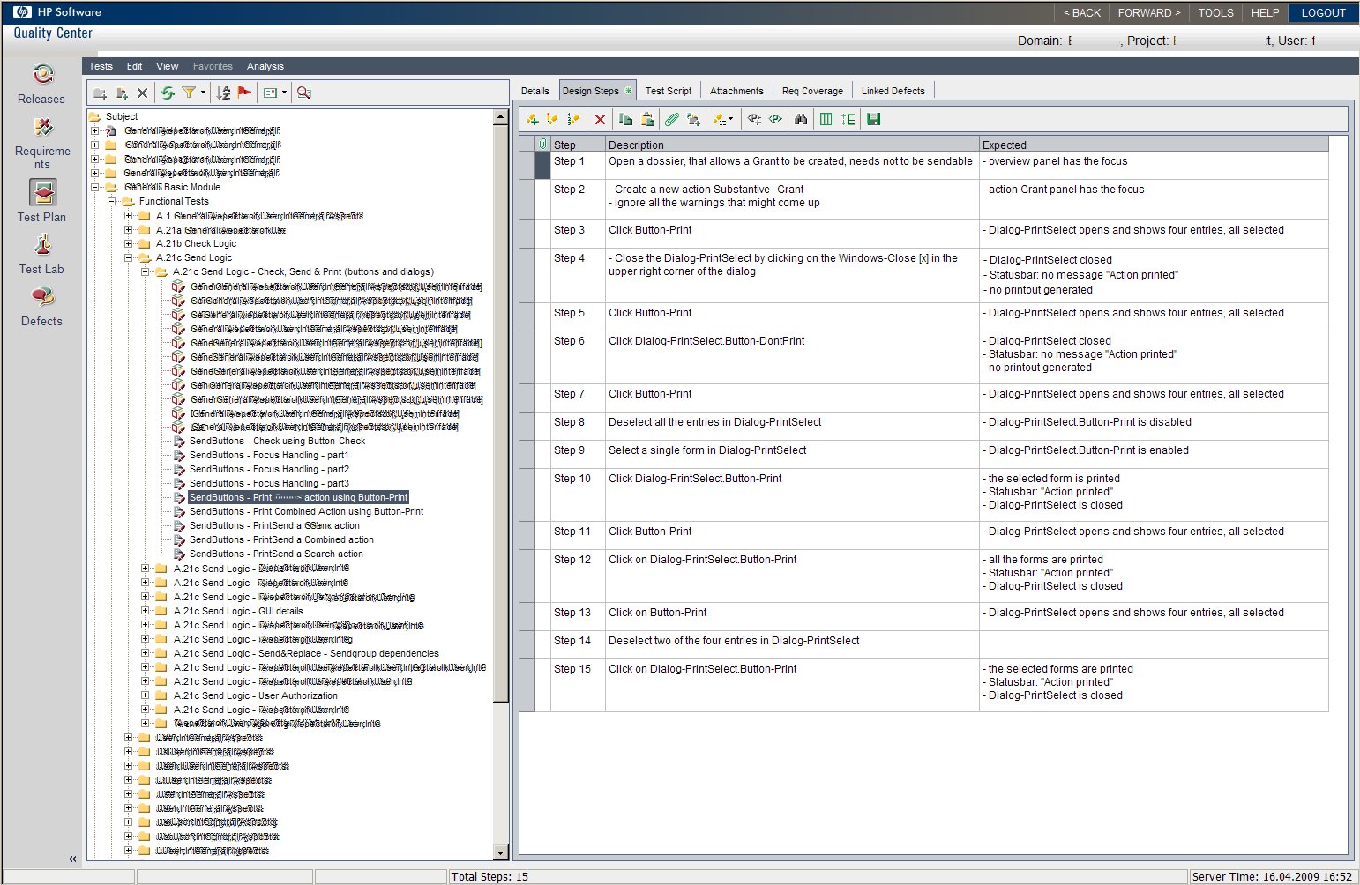
Task: Open the Test Plan module
Action: coord(41,201)
